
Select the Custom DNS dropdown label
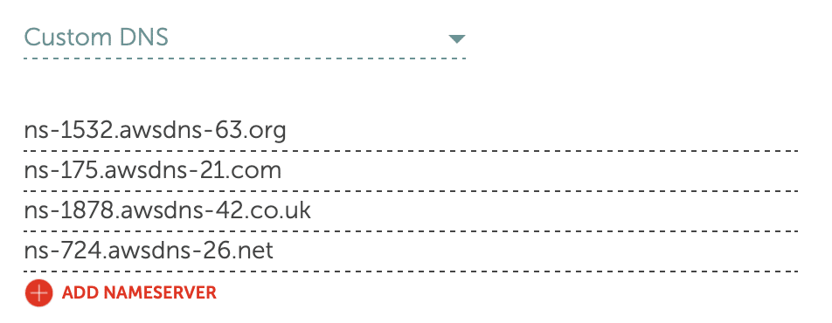tap(96, 38)
